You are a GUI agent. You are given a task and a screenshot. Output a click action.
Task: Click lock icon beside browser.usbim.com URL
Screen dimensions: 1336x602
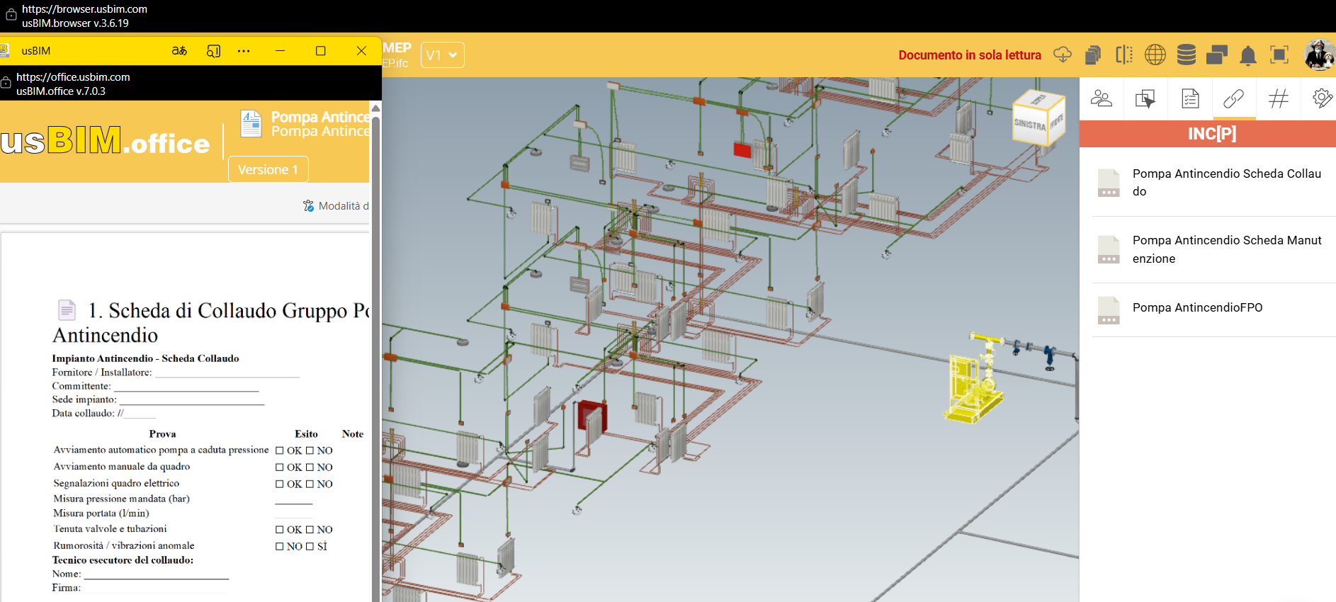click(x=11, y=15)
